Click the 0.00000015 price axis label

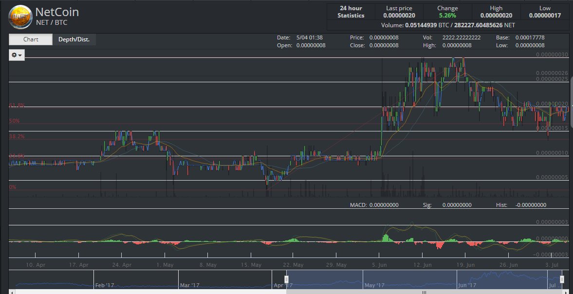click(x=552, y=128)
